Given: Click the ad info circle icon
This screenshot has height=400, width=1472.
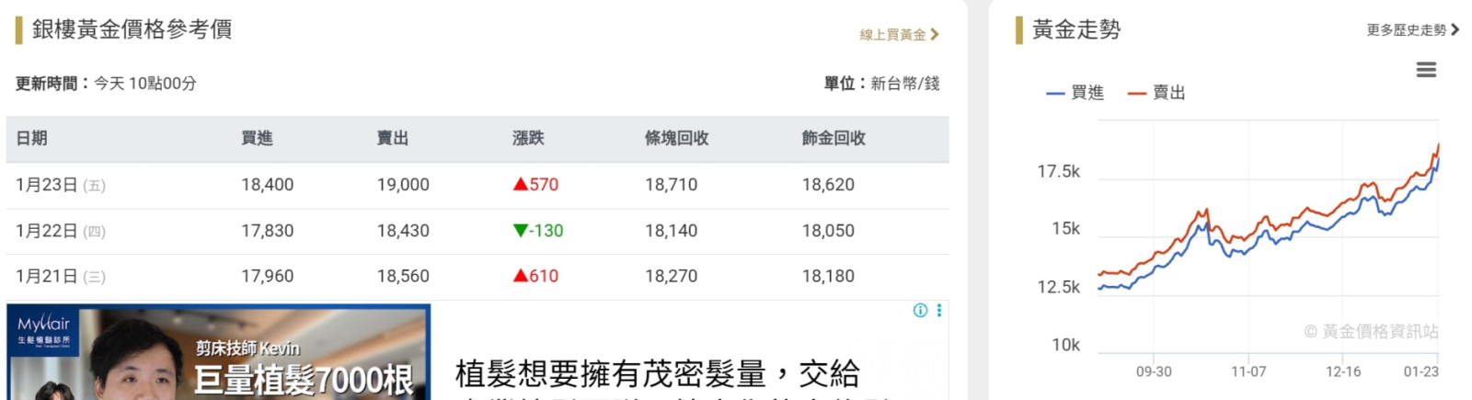Looking at the screenshot, I should click(920, 311).
